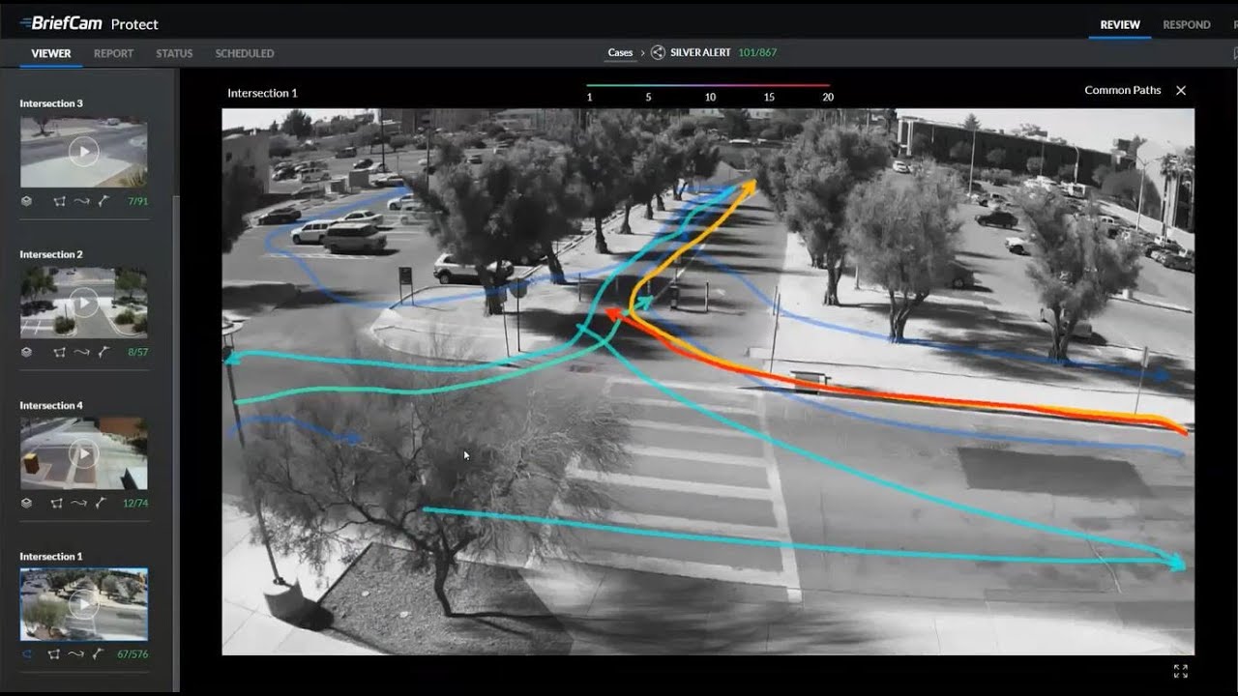
Task: Select path arrow icon under Intersection 4
Action: (x=79, y=503)
